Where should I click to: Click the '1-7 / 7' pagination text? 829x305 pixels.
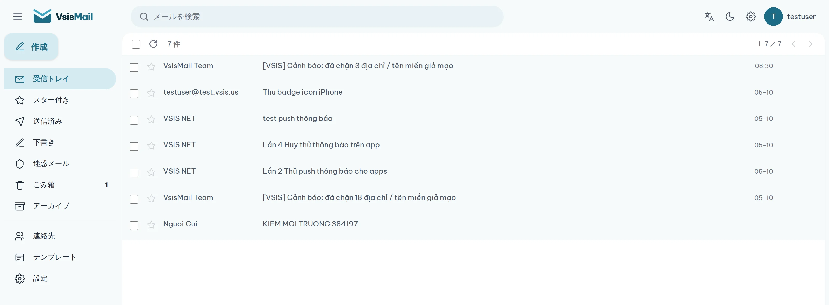coord(769,44)
